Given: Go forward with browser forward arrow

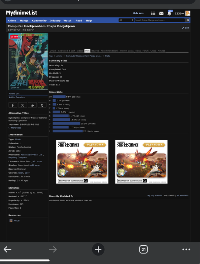Looking at the screenshot, I should pos(53,249).
